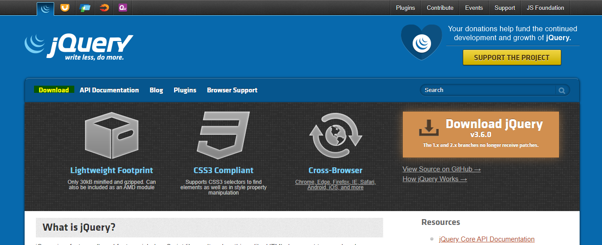Open Events in the top bar
Image resolution: width=602 pixels, height=245 pixels.
tap(474, 8)
